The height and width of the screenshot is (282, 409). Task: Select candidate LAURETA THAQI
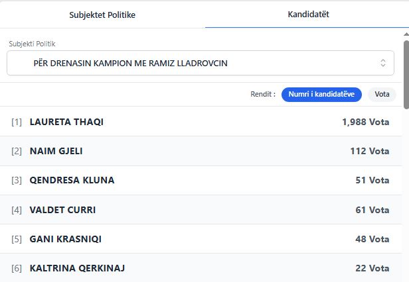[x=66, y=122]
